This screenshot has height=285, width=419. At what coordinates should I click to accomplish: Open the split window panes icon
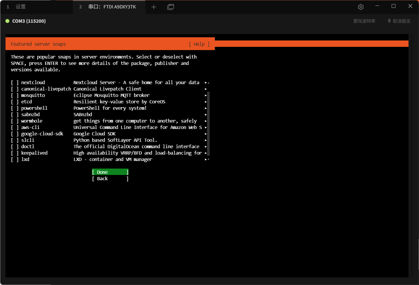pyautogui.click(x=171, y=7)
